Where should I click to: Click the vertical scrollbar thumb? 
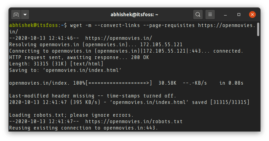point(258,29)
